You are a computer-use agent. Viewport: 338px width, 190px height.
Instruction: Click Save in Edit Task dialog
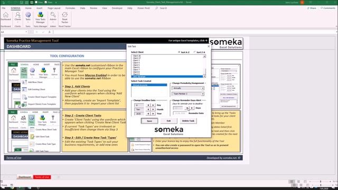(149, 121)
